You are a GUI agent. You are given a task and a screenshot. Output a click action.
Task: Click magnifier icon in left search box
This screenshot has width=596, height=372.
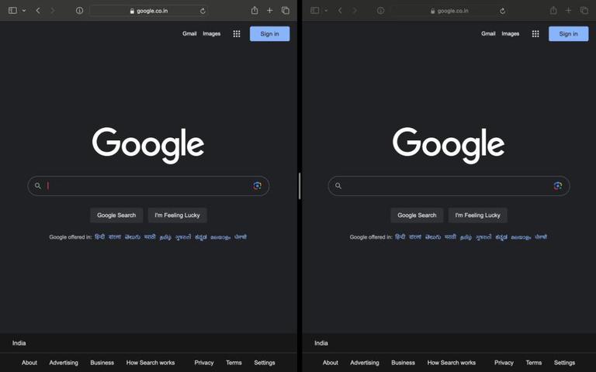pos(37,186)
